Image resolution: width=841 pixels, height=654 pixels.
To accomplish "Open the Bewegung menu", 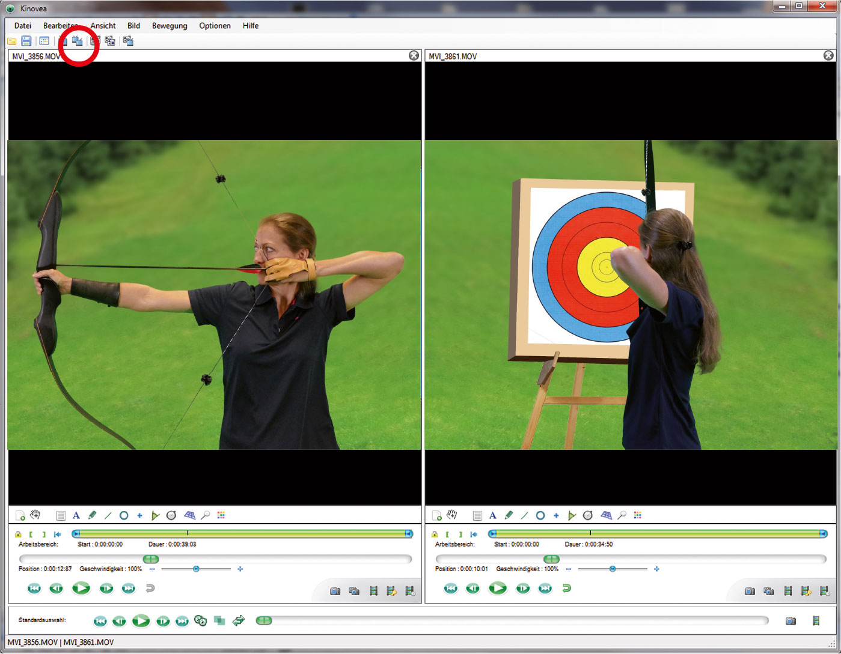I will pos(170,26).
